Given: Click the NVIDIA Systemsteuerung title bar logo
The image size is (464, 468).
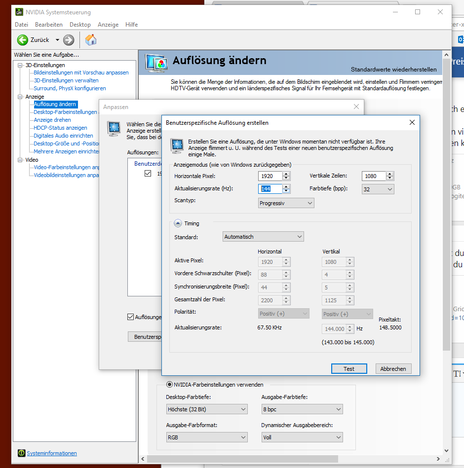Looking at the screenshot, I should 19,12.
